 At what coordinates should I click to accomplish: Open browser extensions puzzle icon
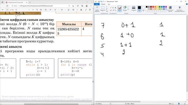click(78, 6)
